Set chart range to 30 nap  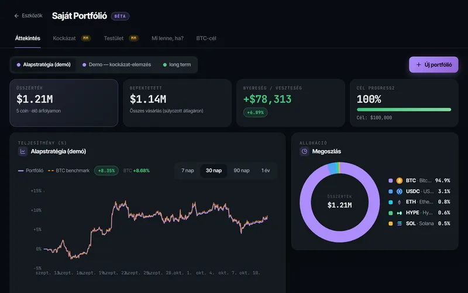(214, 171)
